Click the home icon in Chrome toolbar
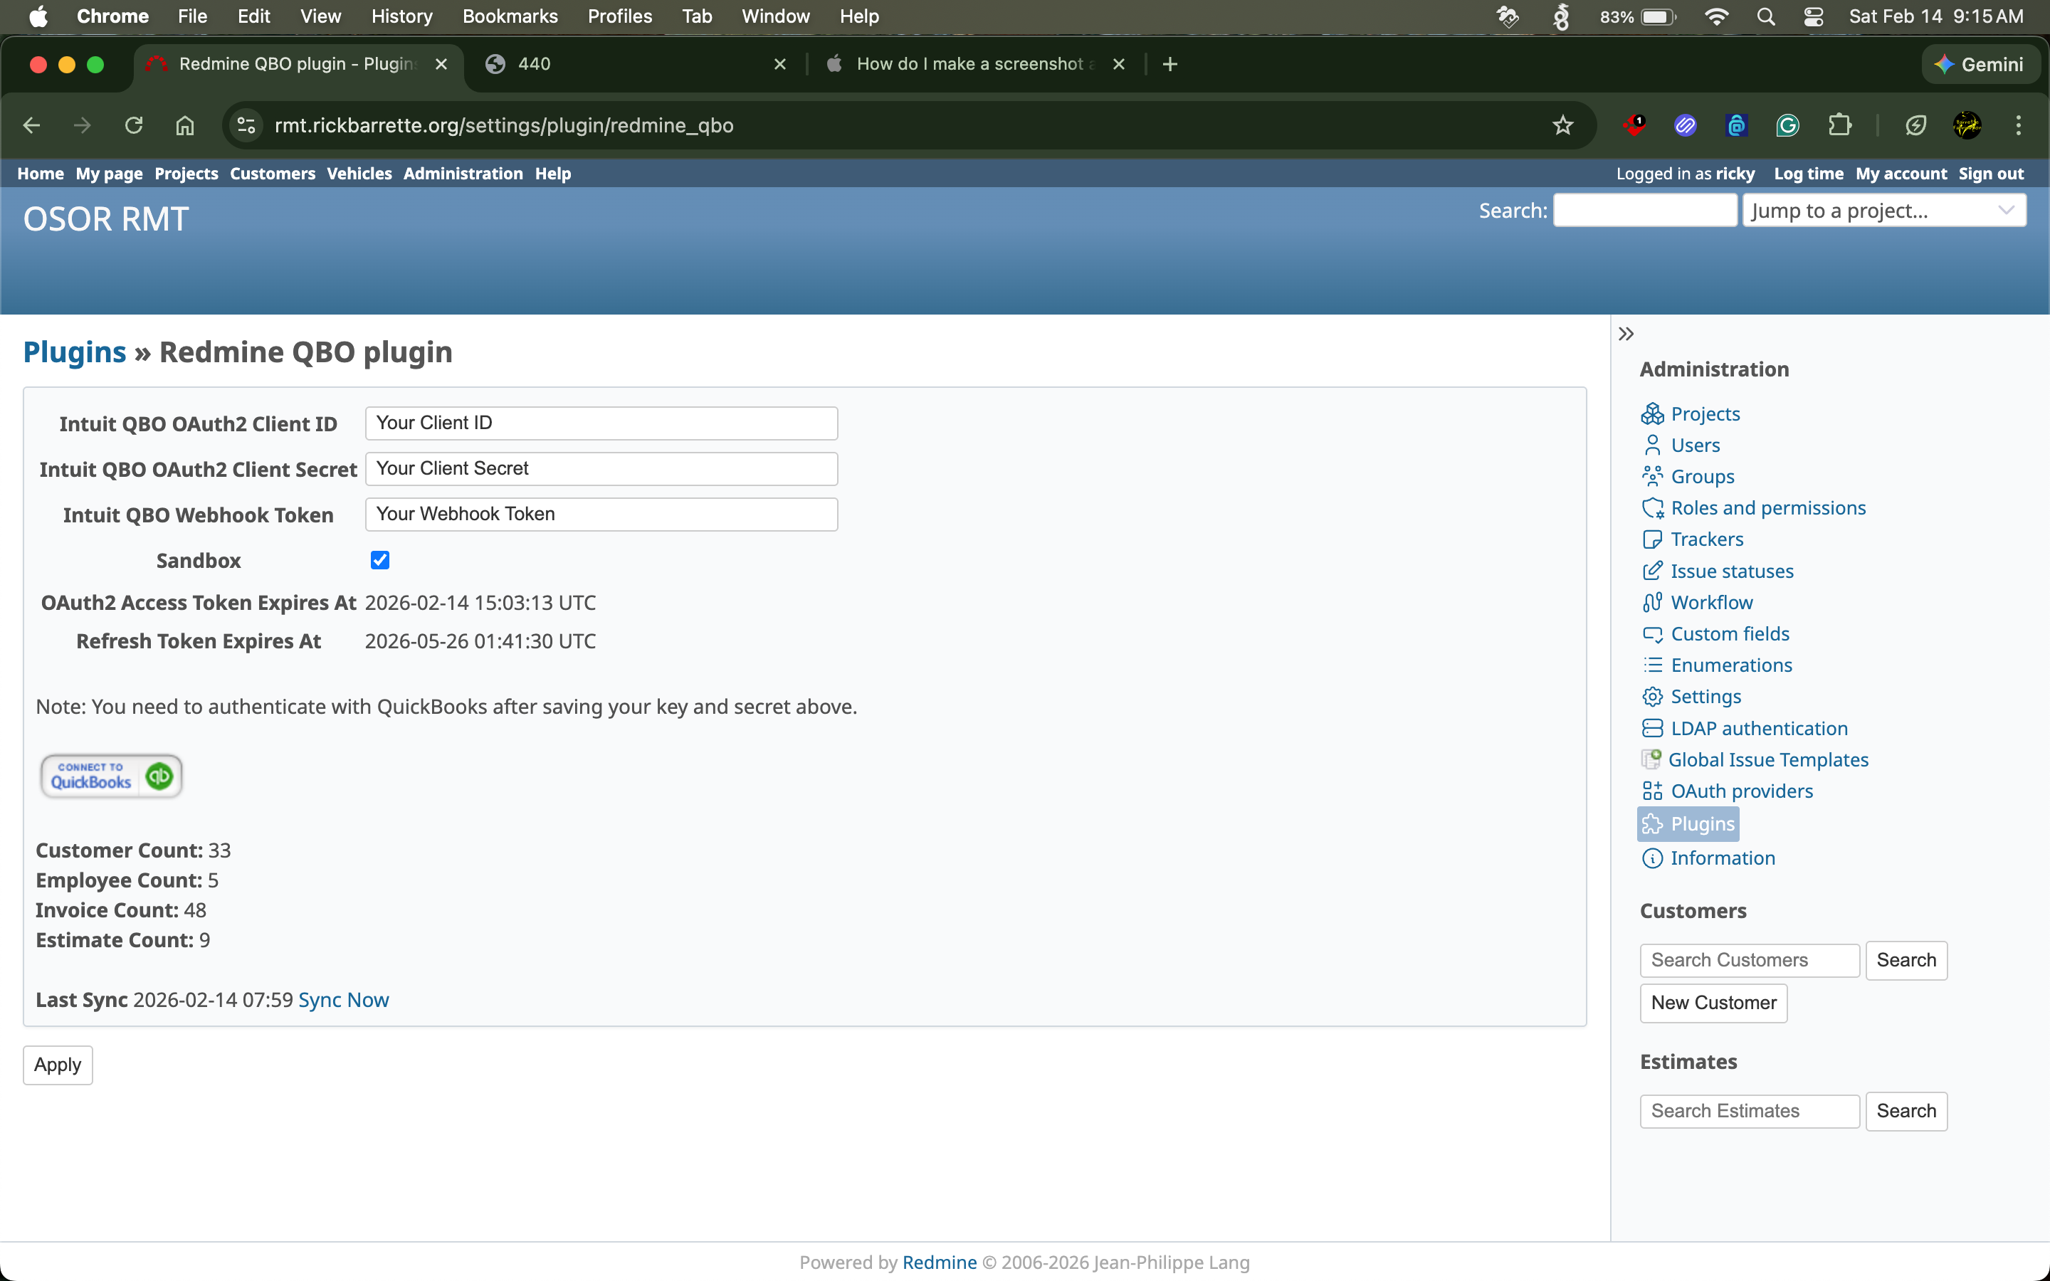2050x1281 pixels. pos(184,125)
